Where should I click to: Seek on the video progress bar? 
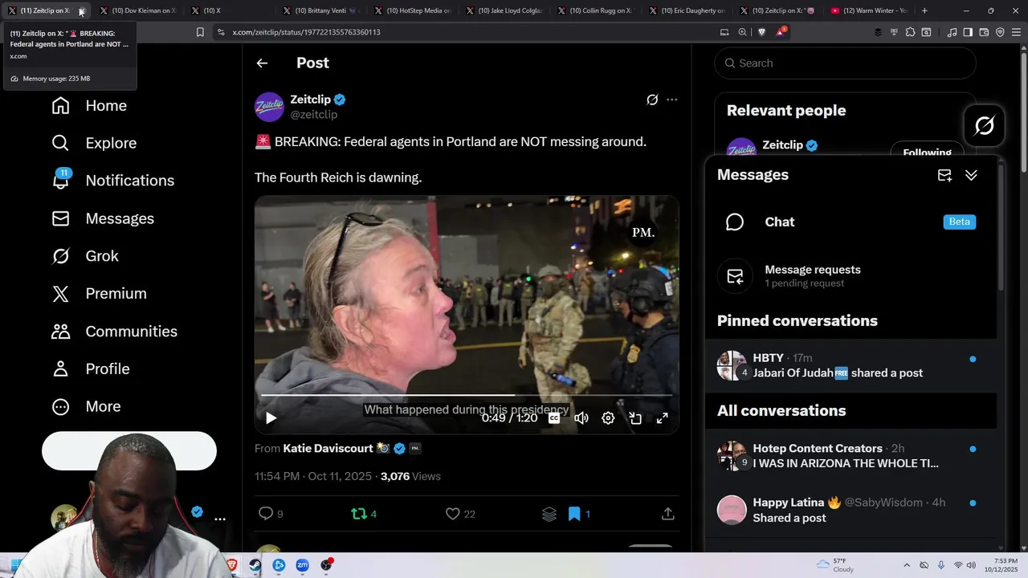(x=467, y=395)
